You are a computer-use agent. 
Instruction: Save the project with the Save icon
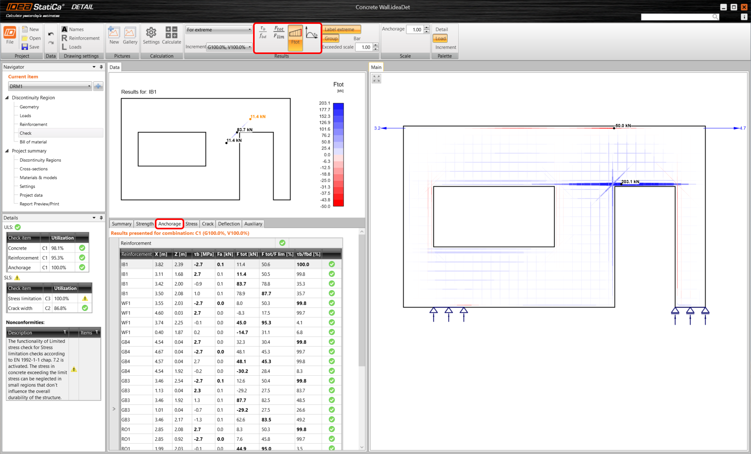25,47
